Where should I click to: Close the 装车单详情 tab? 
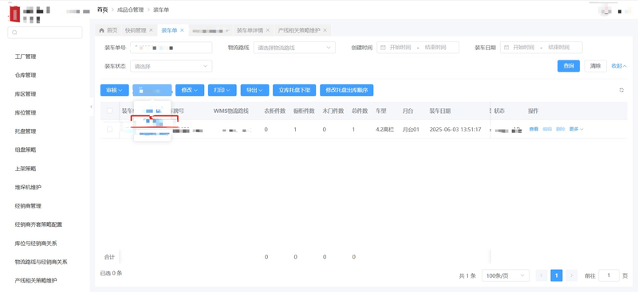[268, 30]
